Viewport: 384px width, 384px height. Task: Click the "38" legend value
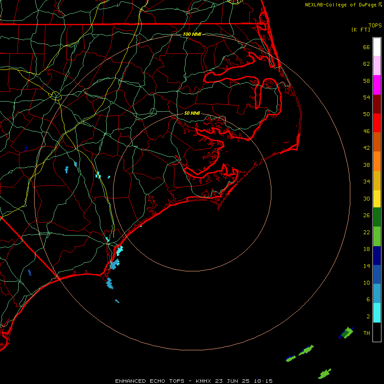(367, 165)
